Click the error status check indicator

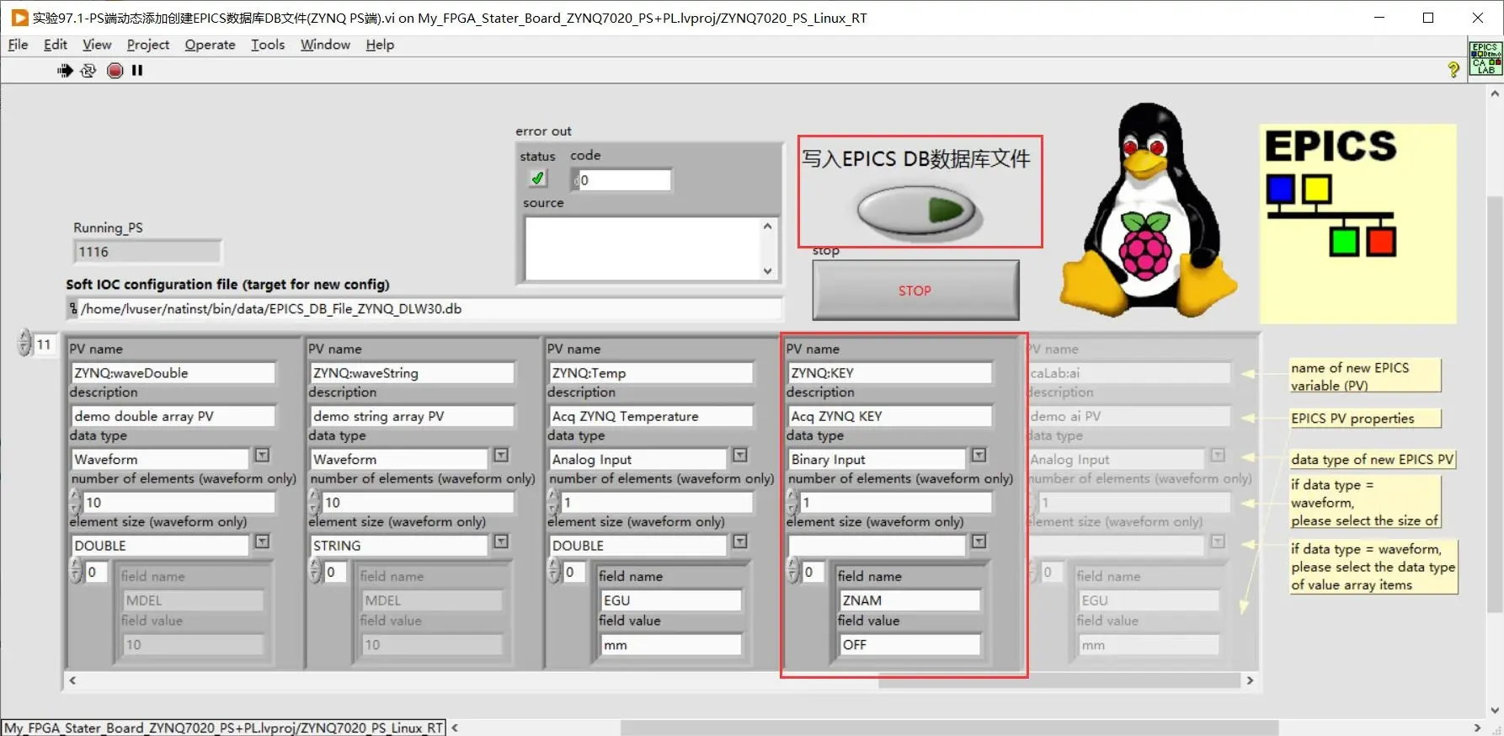coord(537,179)
